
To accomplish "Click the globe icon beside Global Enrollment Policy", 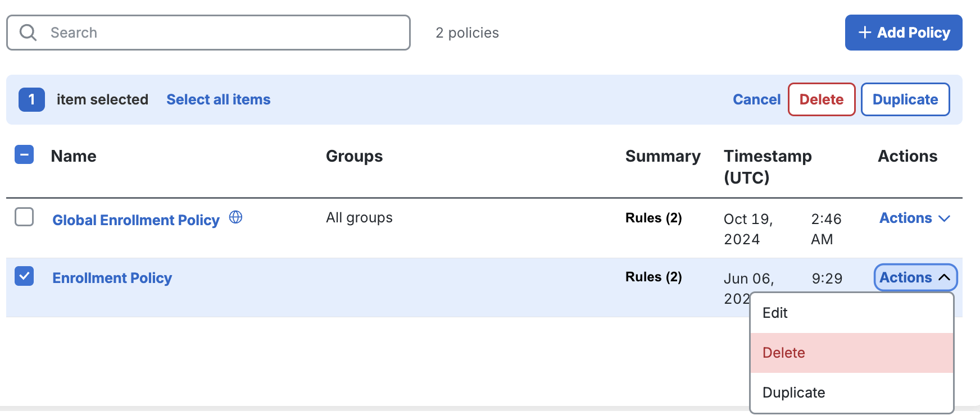I will coord(237,218).
